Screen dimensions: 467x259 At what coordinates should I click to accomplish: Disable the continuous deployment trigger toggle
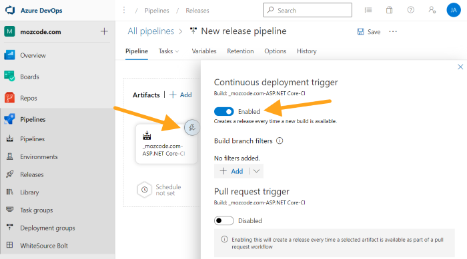coord(224,111)
